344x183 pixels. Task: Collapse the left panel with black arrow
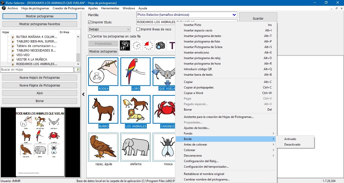pyautogui.click(x=83, y=94)
